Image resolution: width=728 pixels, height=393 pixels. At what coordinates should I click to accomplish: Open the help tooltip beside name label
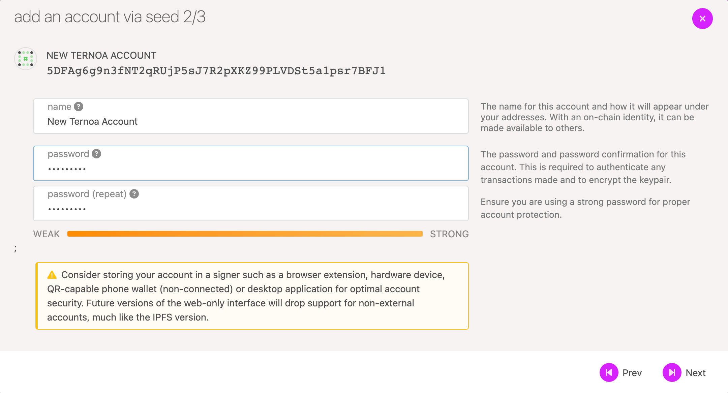pyautogui.click(x=79, y=107)
